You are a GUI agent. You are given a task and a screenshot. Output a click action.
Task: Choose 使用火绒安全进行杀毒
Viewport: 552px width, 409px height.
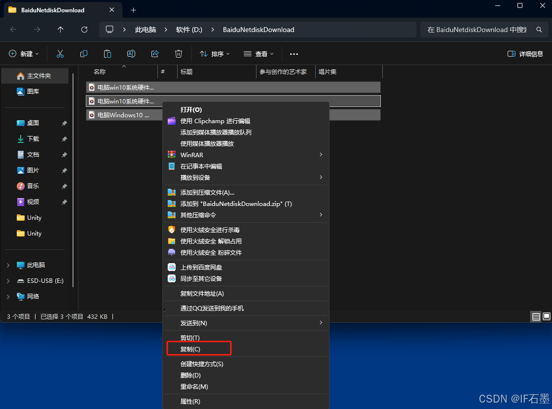[x=246, y=230]
